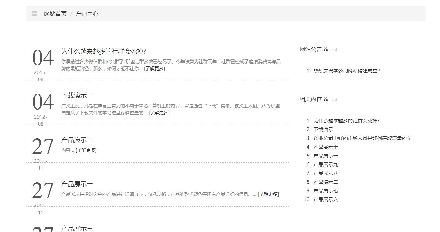Open the 产品展示一 heading in main list
This screenshot has width=440, height=232.
[77, 184]
